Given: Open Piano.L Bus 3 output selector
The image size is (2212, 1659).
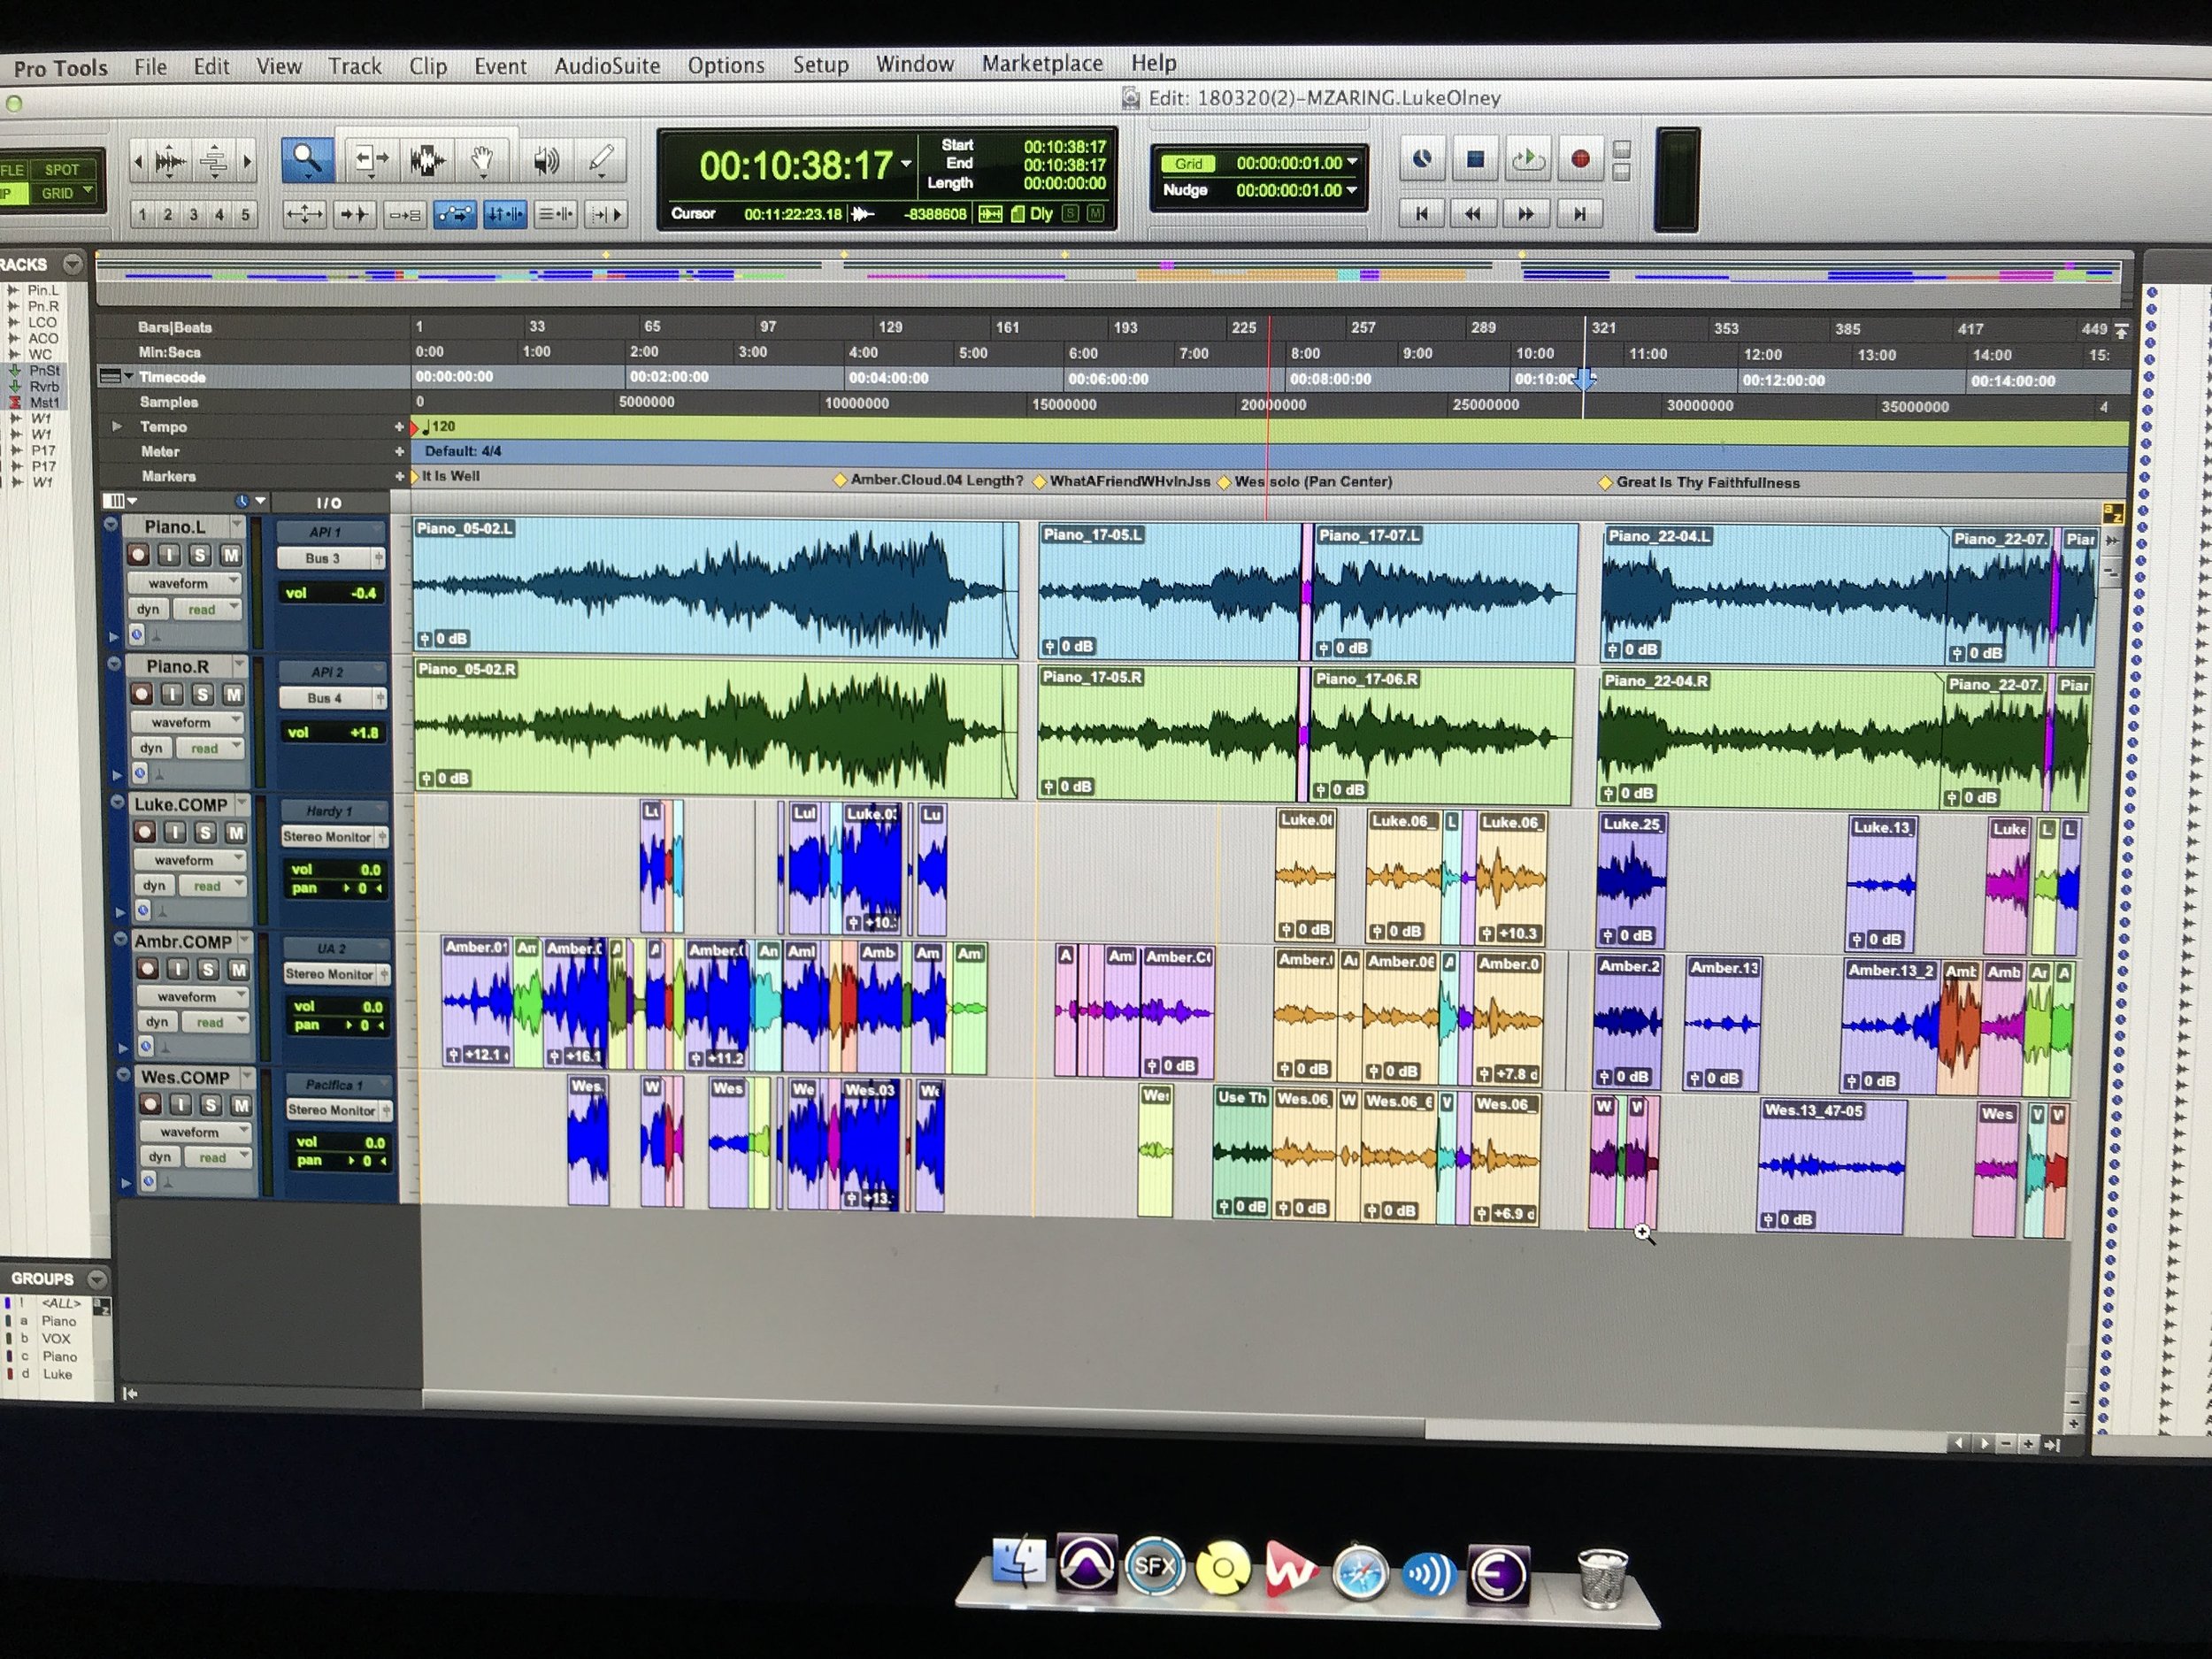Looking at the screenshot, I should point(329,558).
